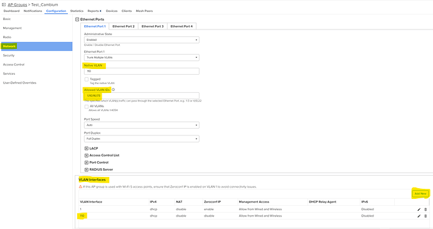433x229 pixels.
Task: Edit the VLAN 1 interface row
Action: click(x=419, y=210)
